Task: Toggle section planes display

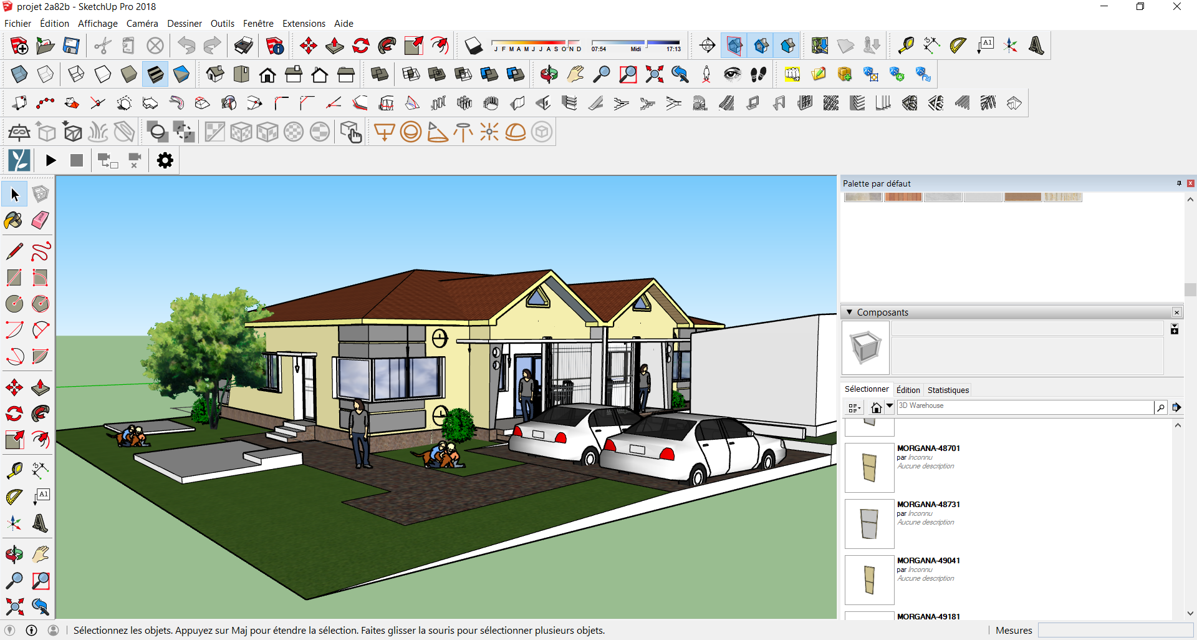Action: coord(735,46)
